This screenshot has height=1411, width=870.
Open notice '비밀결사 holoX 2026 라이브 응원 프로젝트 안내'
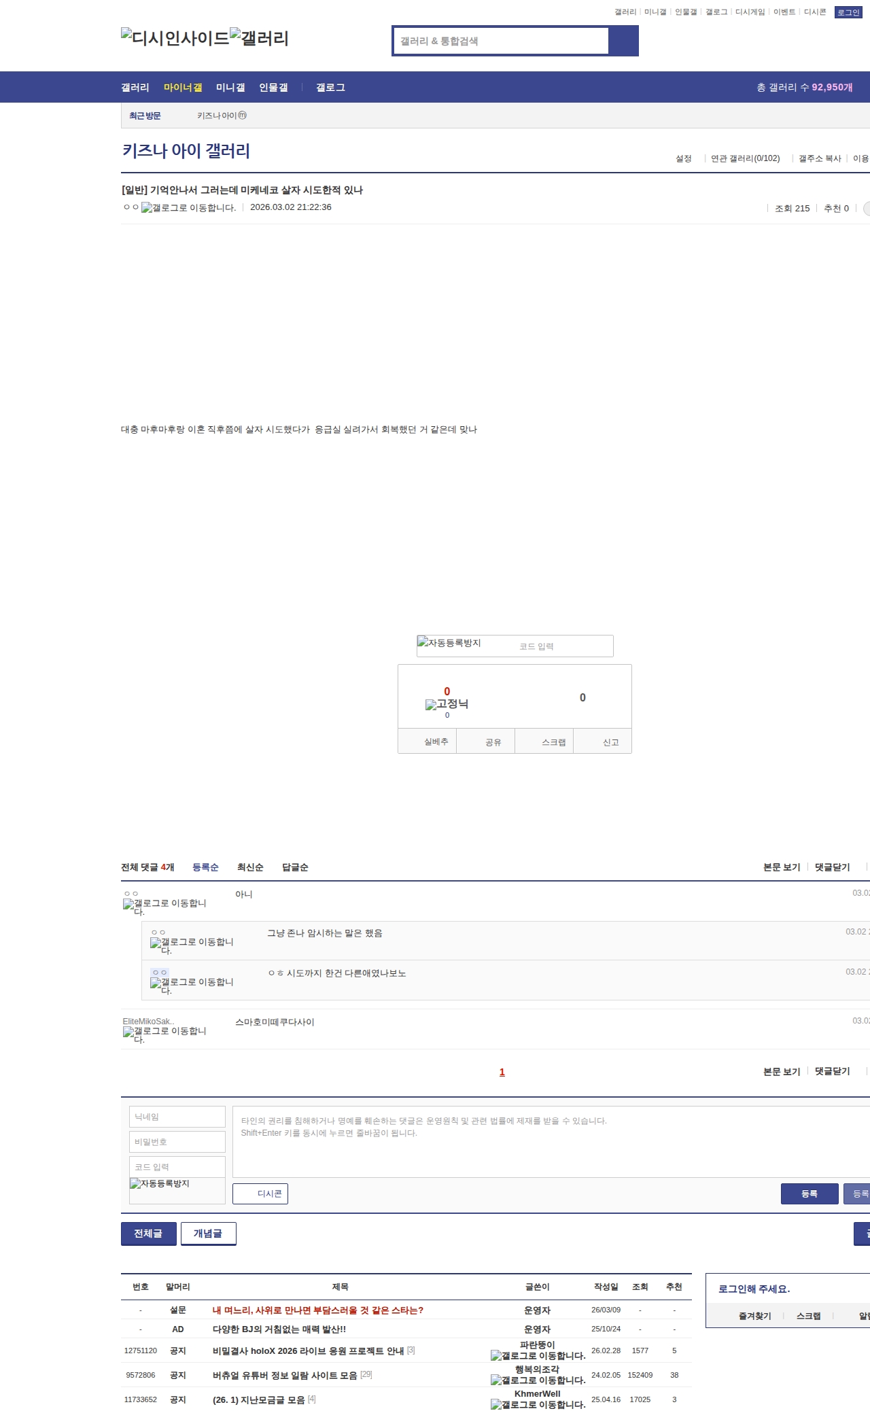point(309,1351)
